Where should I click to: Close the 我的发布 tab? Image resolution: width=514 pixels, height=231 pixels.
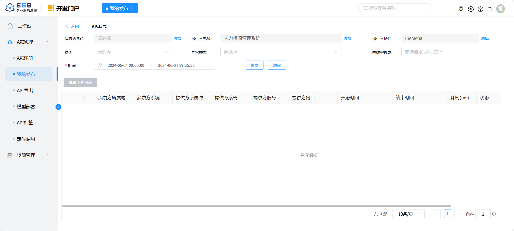pos(132,8)
